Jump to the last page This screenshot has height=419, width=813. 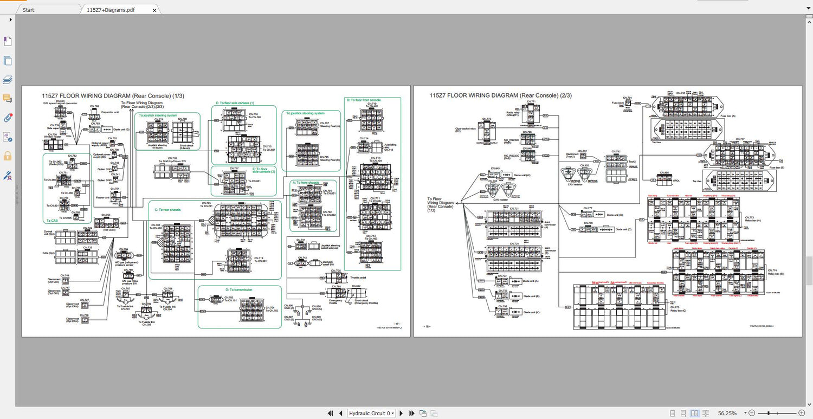point(411,413)
